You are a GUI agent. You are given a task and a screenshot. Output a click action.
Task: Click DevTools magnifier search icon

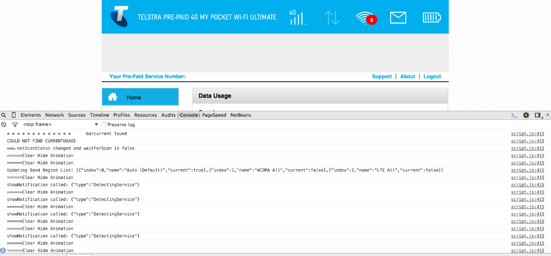(4, 115)
